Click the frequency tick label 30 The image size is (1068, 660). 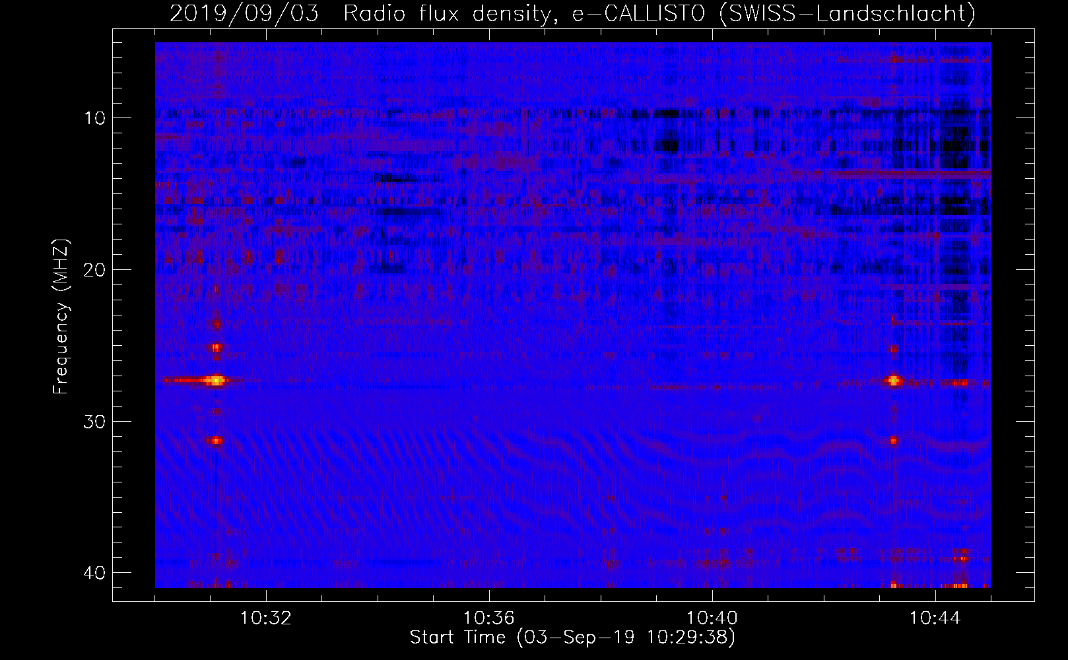pyautogui.click(x=94, y=421)
